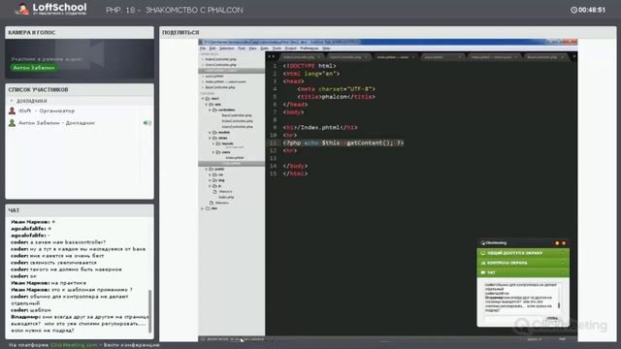Click the views folder icon
The image size is (621, 349).
(214, 138)
